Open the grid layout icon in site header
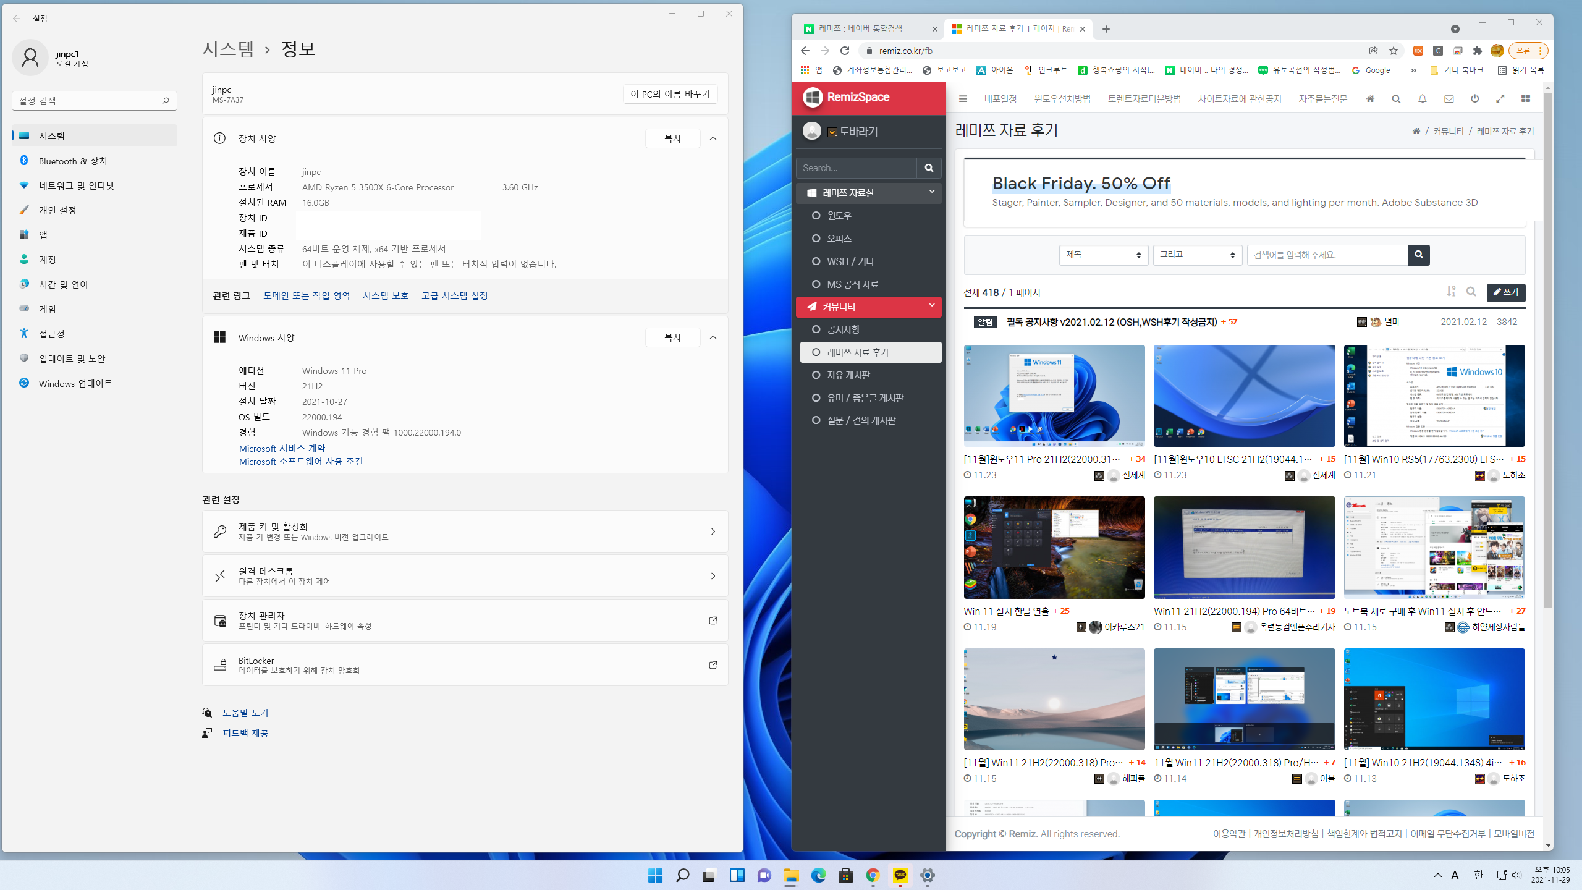Image resolution: width=1582 pixels, height=890 pixels. tap(1526, 99)
